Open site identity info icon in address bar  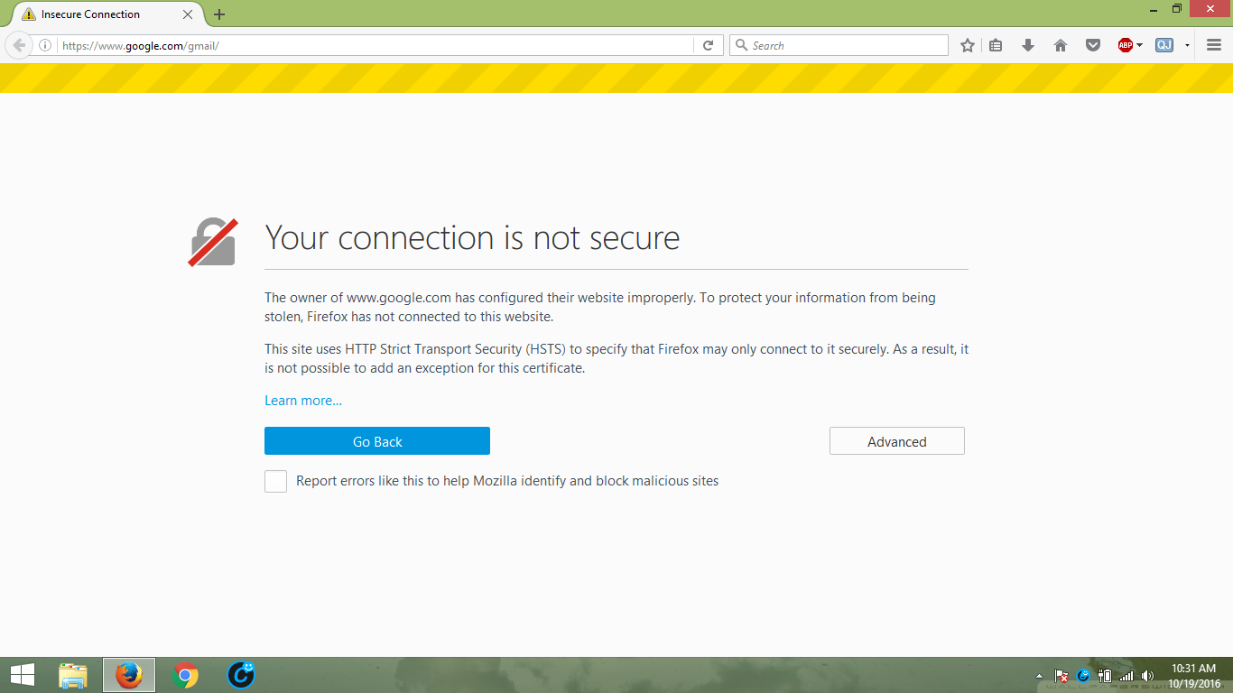[45, 45]
